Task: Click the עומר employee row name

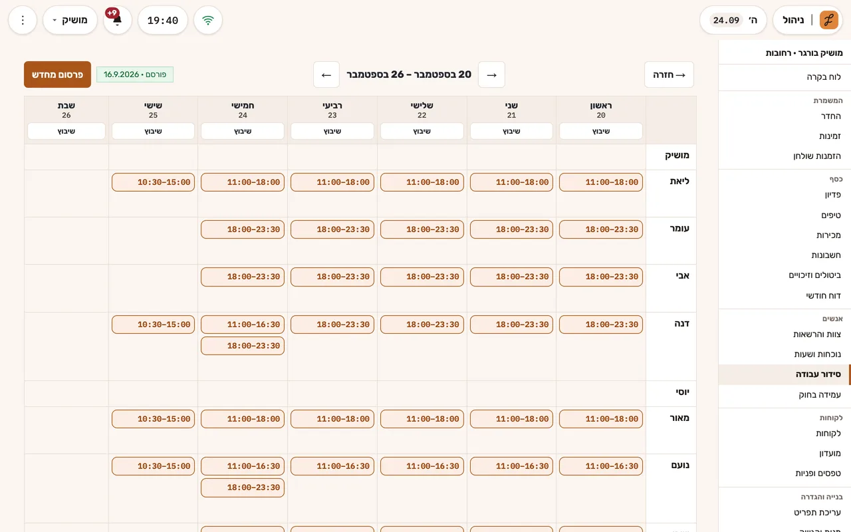Action: [679, 229]
